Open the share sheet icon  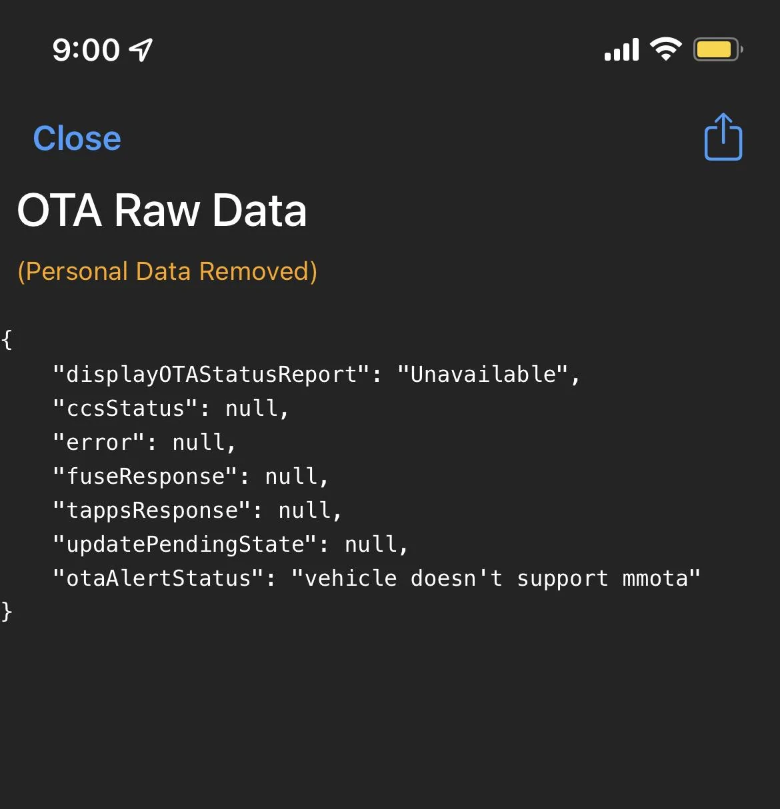[x=723, y=137]
